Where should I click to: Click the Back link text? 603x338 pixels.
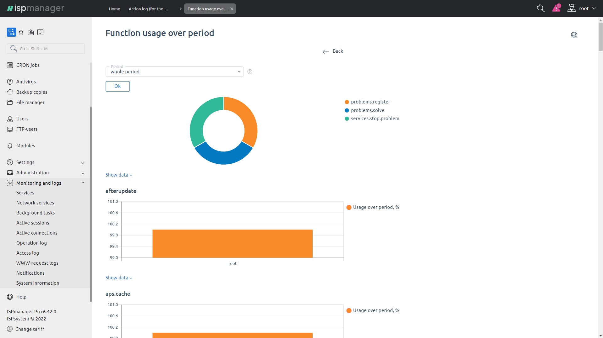[338, 51]
